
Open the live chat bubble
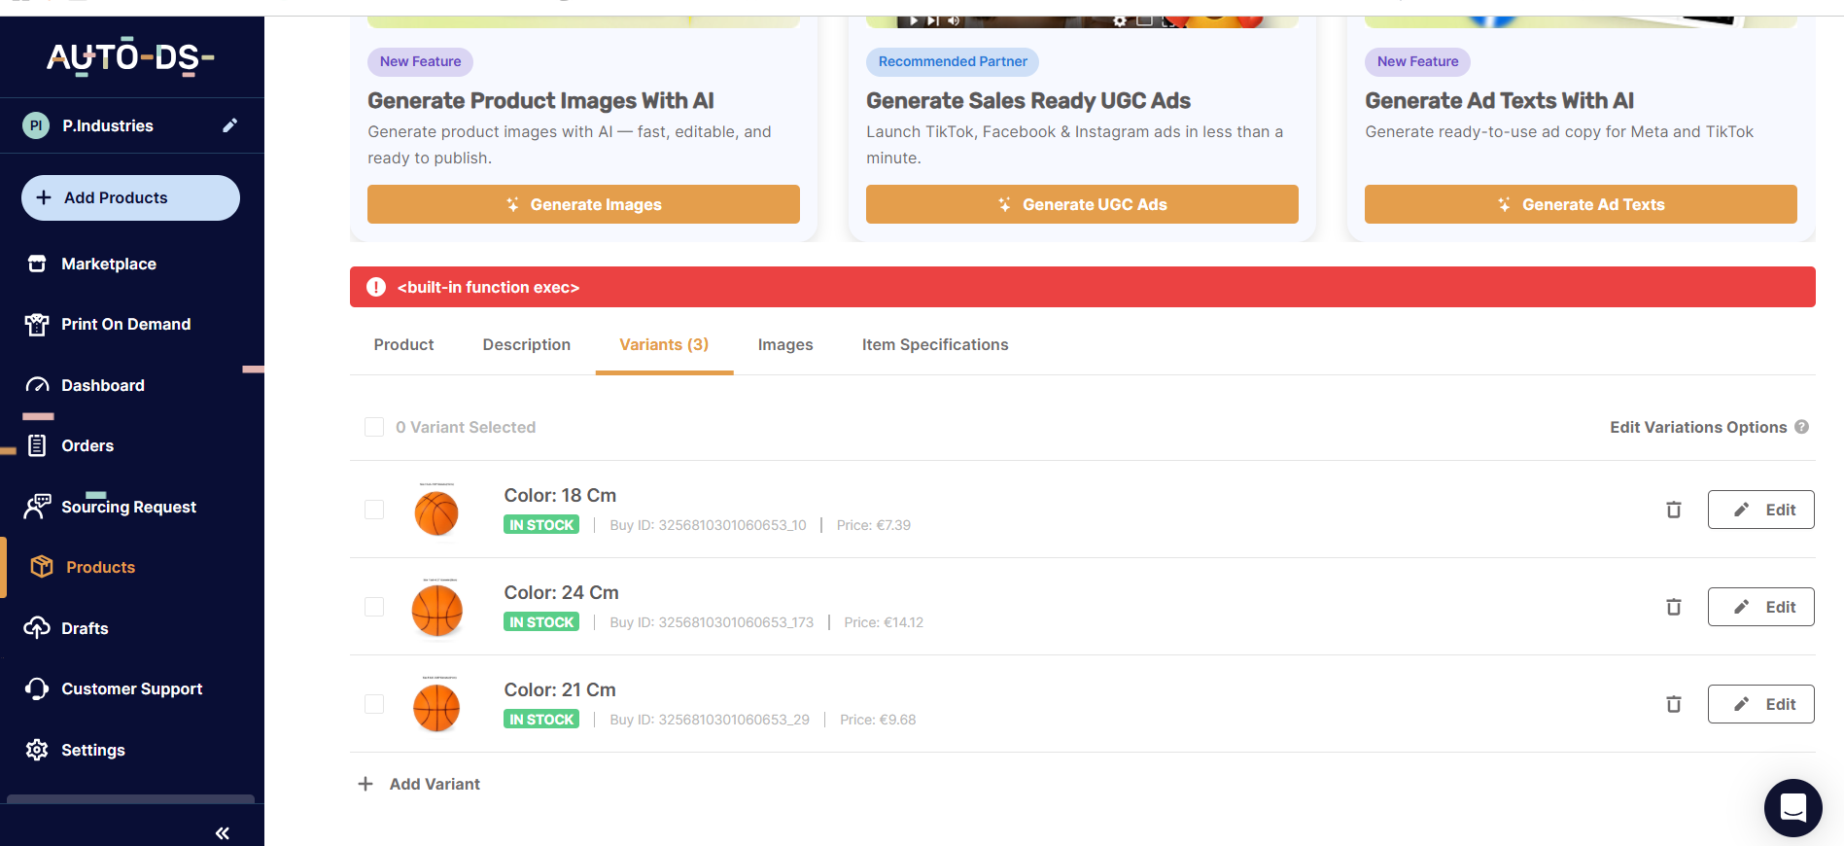pos(1792,807)
